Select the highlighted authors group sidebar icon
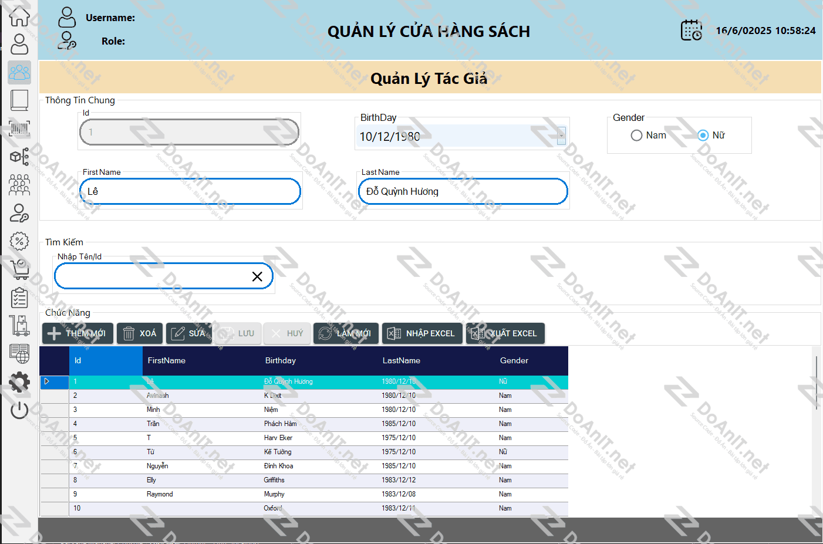 coord(19,72)
